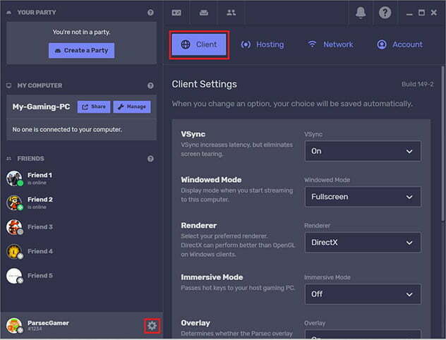Switch to the Account settings tab
The image size is (446, 340).
(399, 44)
